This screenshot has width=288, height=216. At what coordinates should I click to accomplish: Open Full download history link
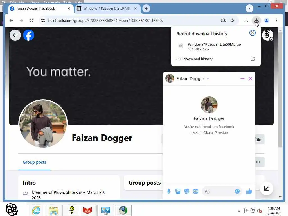195,59
